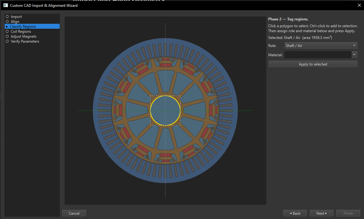Select the Coil Regions step
The height and width of the screenshot is (219, 364).
tap(21, 32)
